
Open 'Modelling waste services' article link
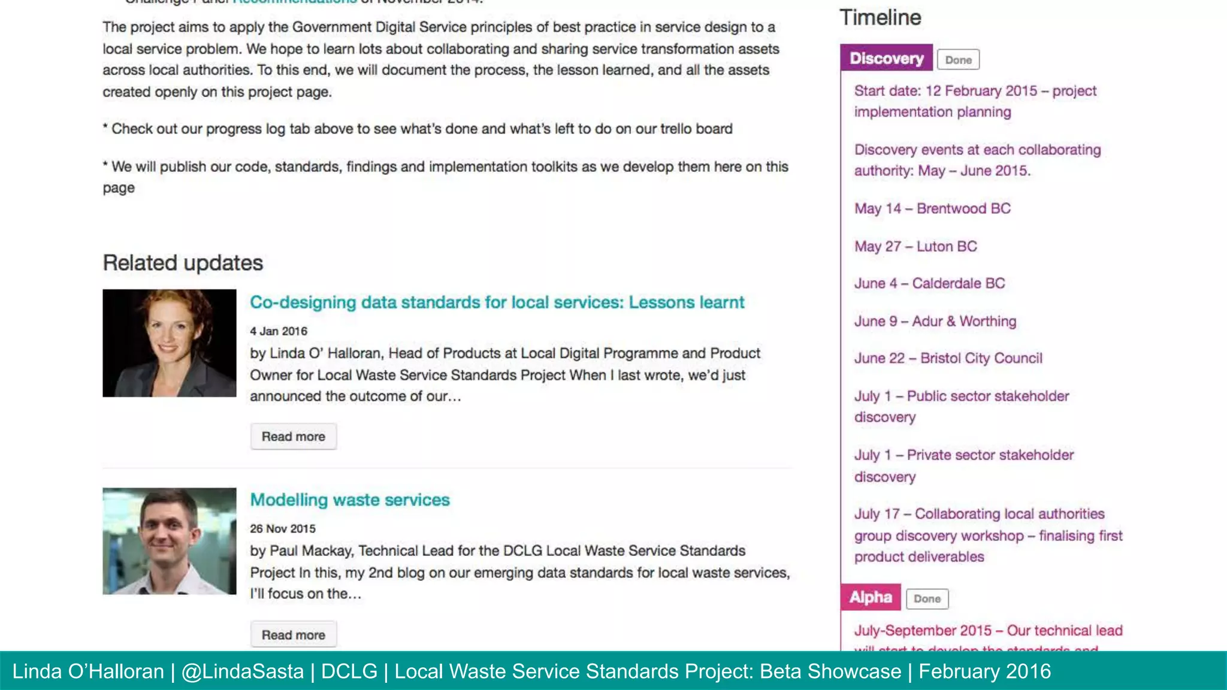pyautogui.click(x=350, y=500)
